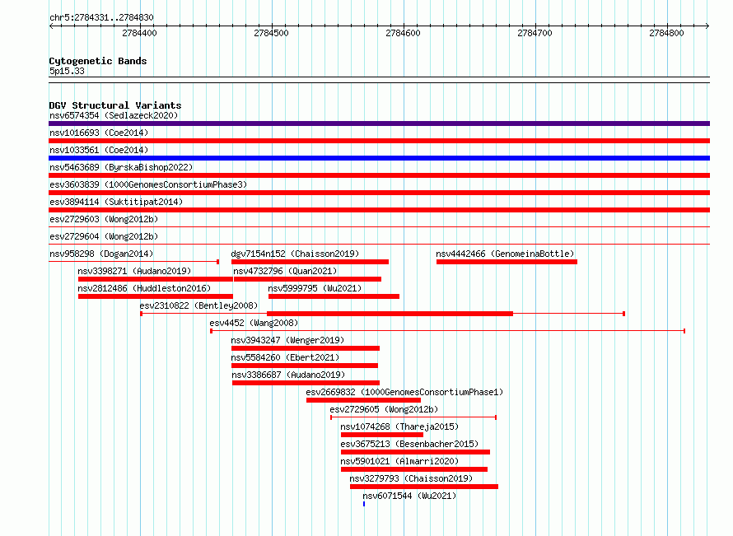Click the chr5:2784331..2784830 region label
Viewport: 733px width, 536px height.
tap(101, 17)
